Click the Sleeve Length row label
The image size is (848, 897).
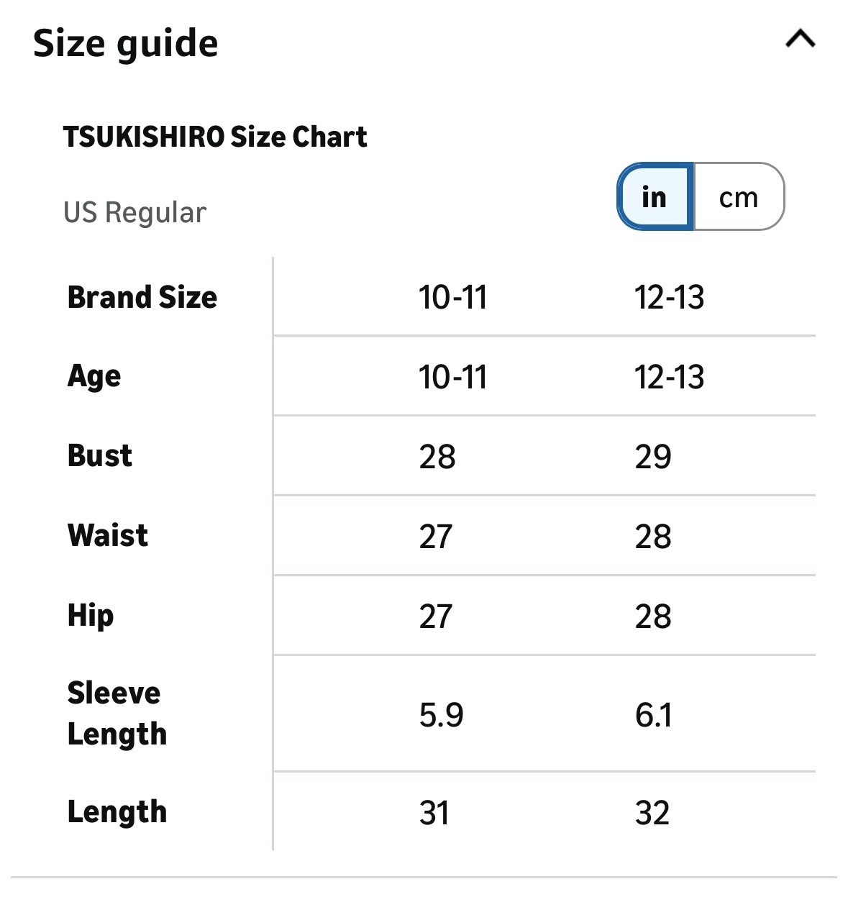tap(117, 714)
